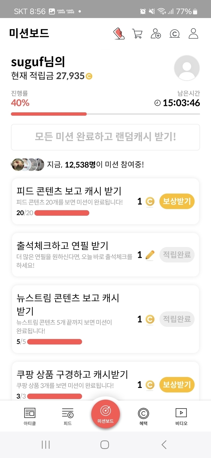Screen dimensions: 211x458
Task: Tap the gold coin beside 27,935
Action: point(89,76)
